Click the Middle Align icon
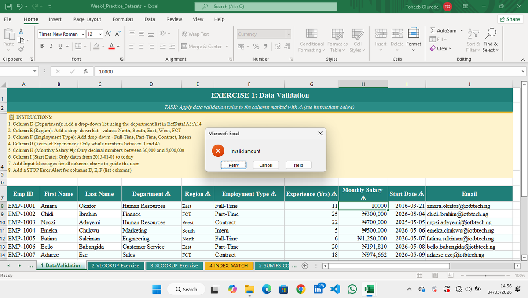 (x=141, y=34)
